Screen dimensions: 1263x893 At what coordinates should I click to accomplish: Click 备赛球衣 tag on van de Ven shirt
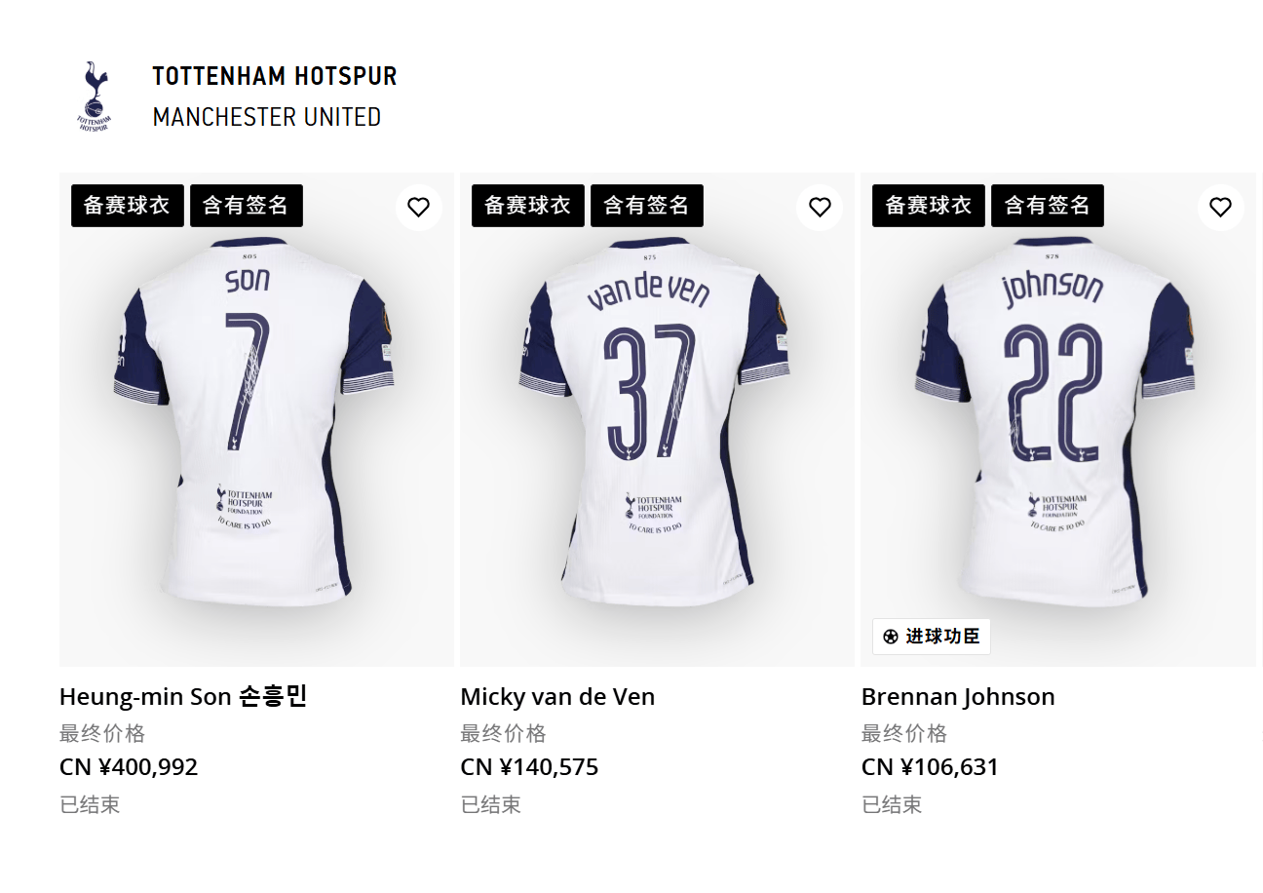coord(527,206)
